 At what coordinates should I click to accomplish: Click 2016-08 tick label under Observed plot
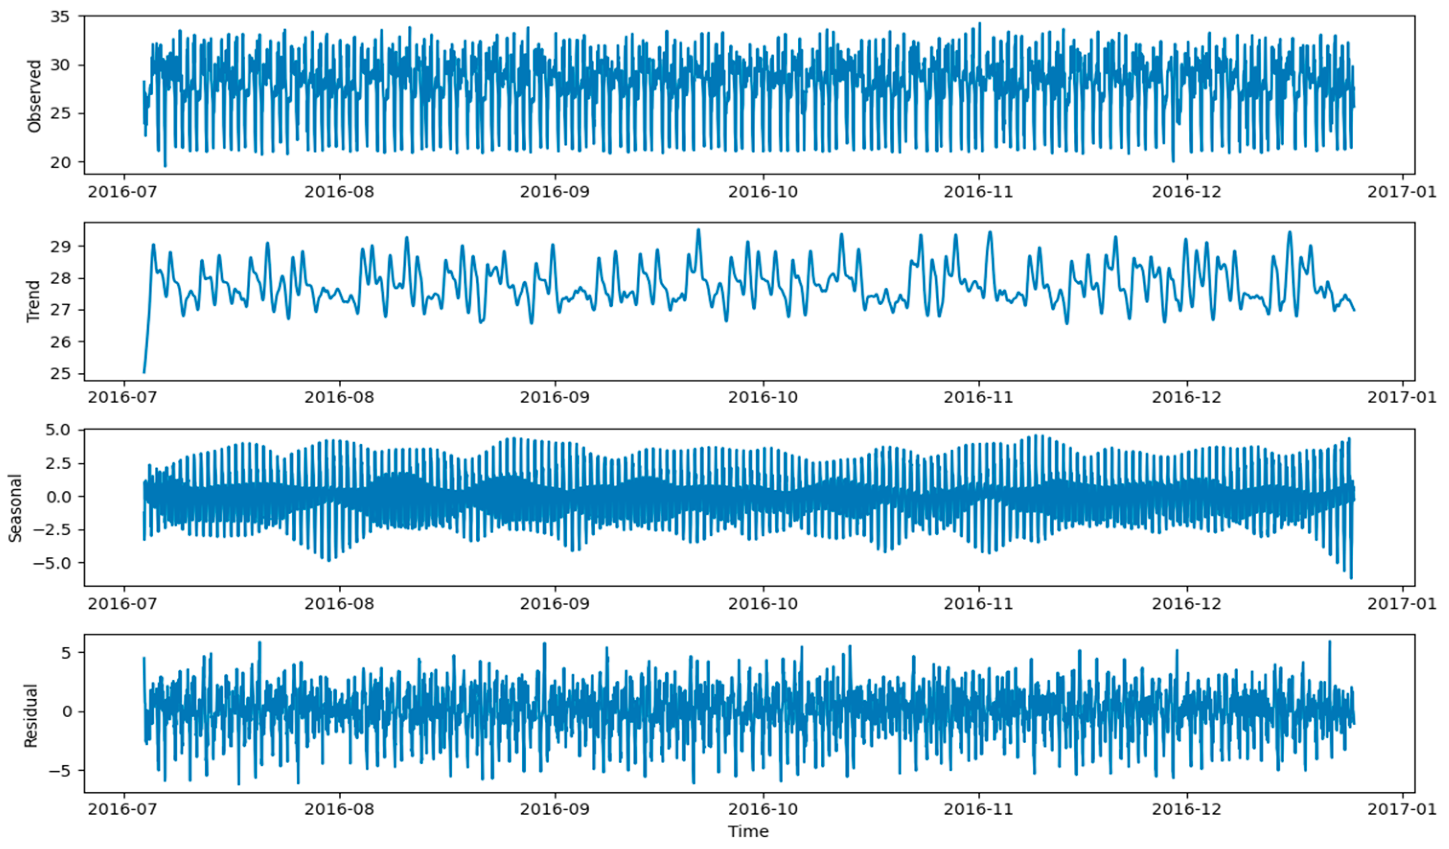coord(339,192)
